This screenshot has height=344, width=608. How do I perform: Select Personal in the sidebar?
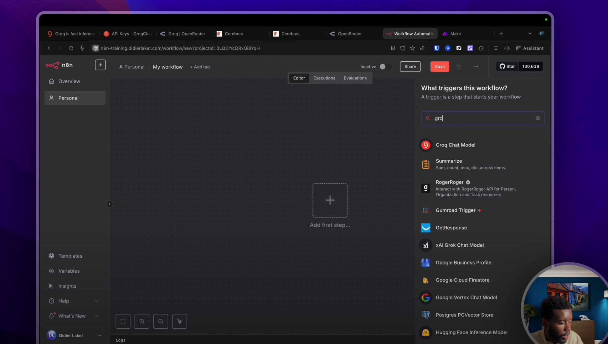coord(75,98)
